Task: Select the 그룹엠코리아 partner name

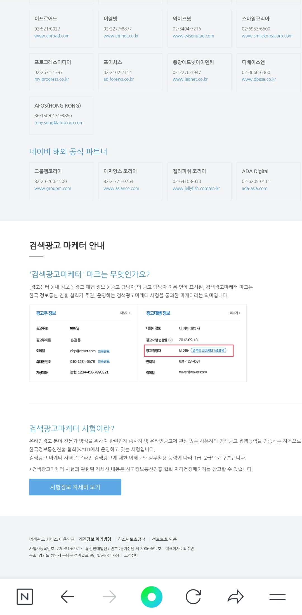Action: pyautogui.click(x=48, y=171)
